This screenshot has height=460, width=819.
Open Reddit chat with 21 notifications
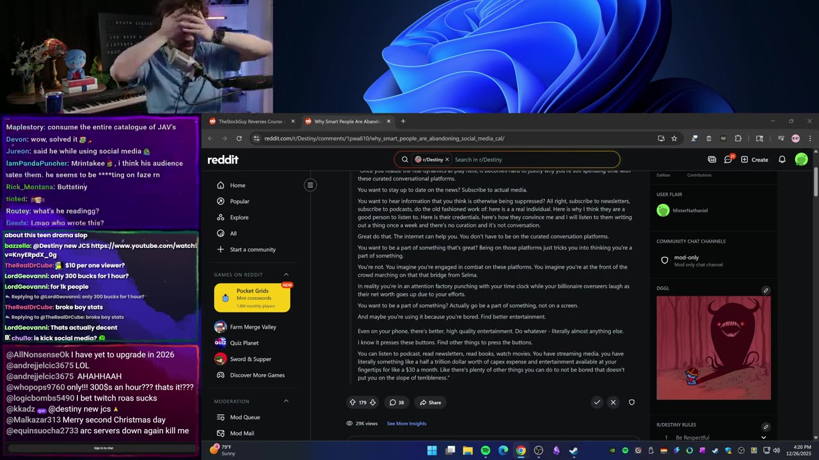[x=728, y=159]
